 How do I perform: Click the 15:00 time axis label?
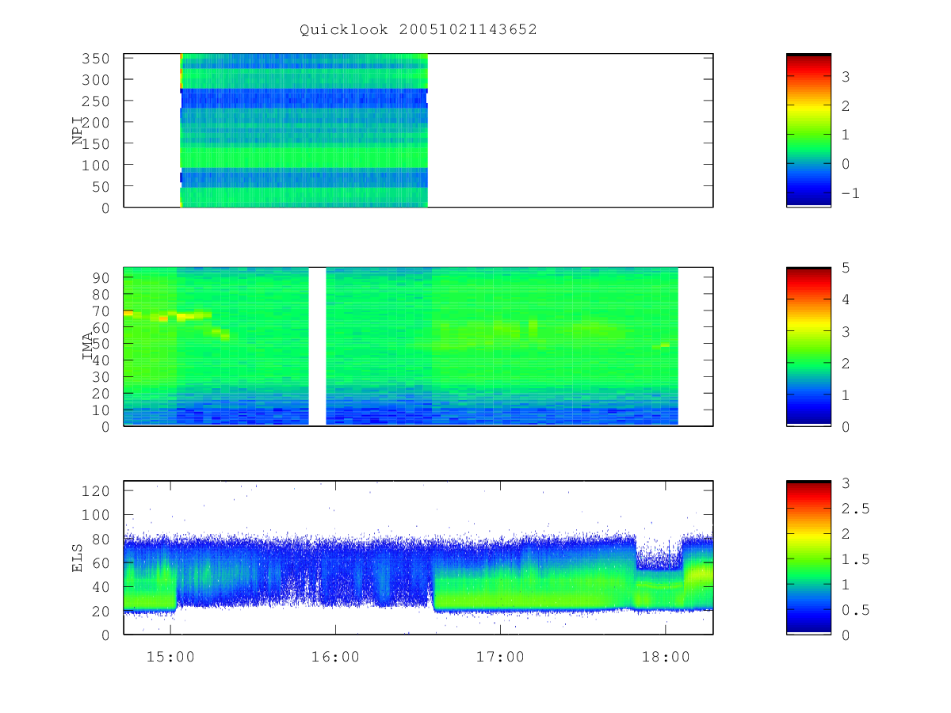pos(170,657)
